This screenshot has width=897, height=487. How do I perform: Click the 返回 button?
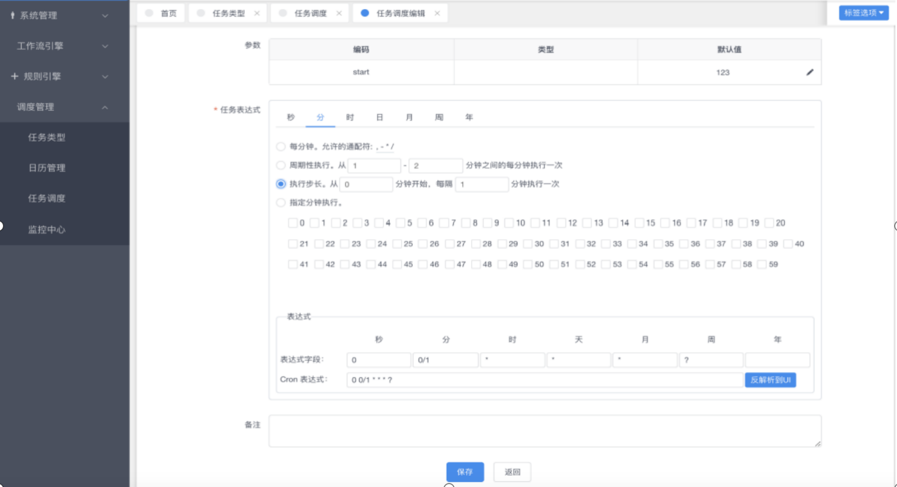point(512,472)
